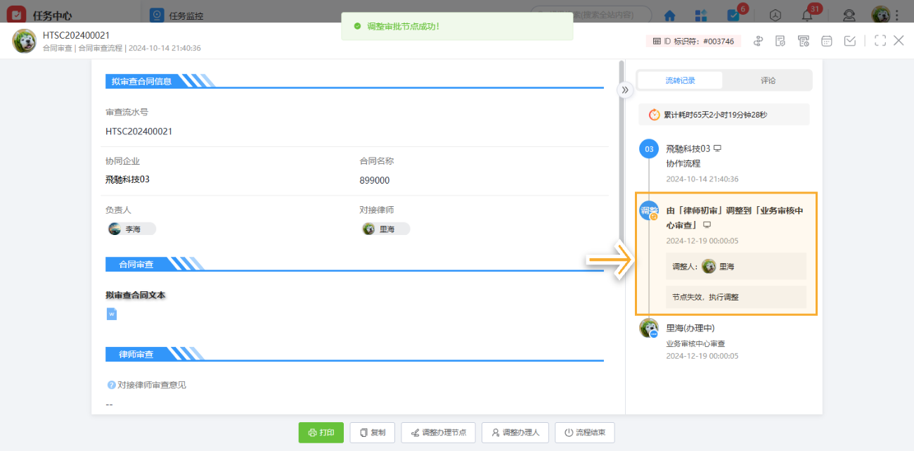914x451 pixels.
Task: Collapse the right panel with double chevron
Action: [x=624, y=89]
